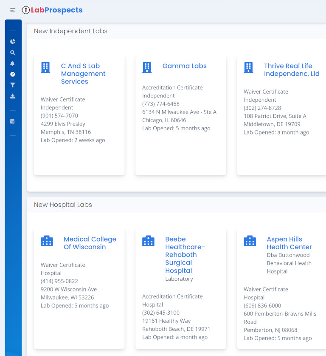Open the search magnifier in sidebar
Viewport: 326px width, 356px height.
pyautogui.click(x=13, y=53)
